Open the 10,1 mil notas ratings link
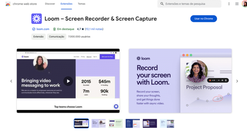 [94, 29]
